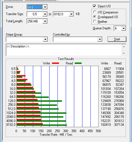Viewport: 132px width, 142px height.
Task: Expand the minimum Transfer Size dropdown showing 0.5
Action: coord(45,14)
